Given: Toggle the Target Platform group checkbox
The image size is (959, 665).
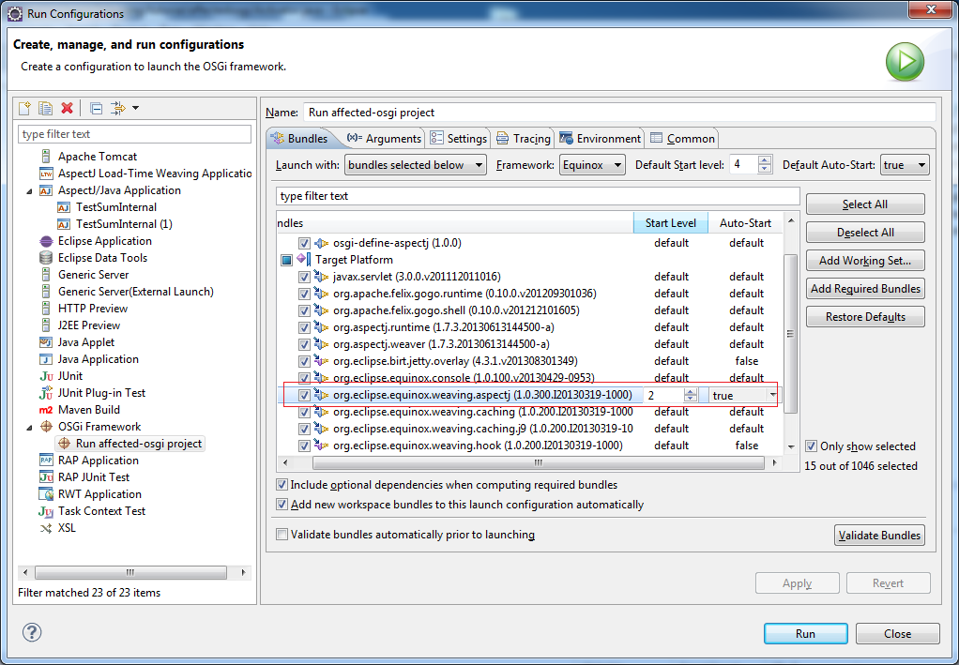Looking at the screenshot, I should pyautogui.click(x=286, y=261).
